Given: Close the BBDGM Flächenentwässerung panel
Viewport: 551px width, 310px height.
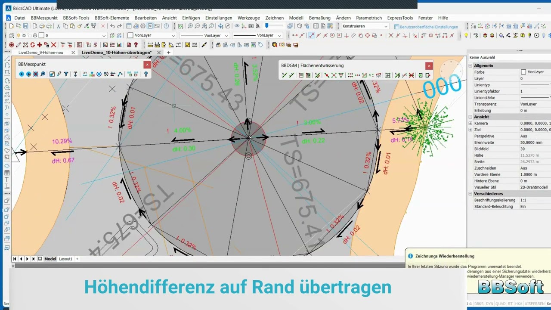Looking at the screenshot, I should coord(429,65).
